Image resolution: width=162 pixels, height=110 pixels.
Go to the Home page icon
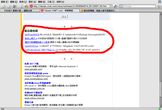click(26, 6)
